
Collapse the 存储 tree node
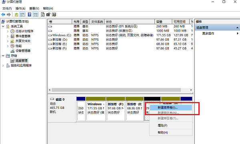[x=3, y=56]
